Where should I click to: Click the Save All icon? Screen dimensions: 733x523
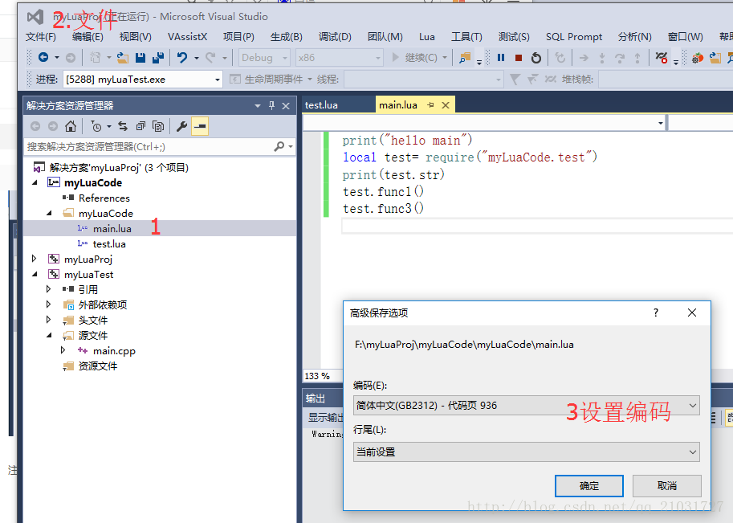click(158, 58)
